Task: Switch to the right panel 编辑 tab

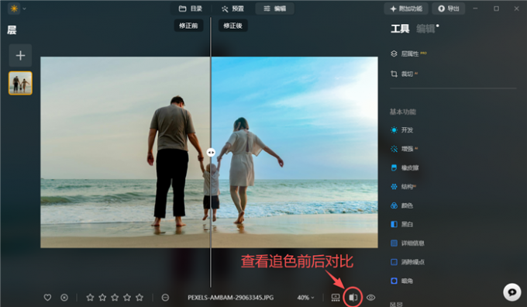Action: tap(425, 29)
